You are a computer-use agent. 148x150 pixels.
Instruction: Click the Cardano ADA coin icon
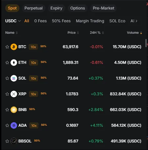pos(14,125)
